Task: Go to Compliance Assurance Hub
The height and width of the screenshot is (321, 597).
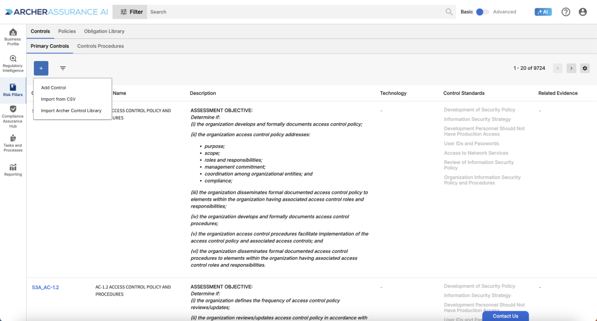Action: pyautogui.click(x=13, y=115)
